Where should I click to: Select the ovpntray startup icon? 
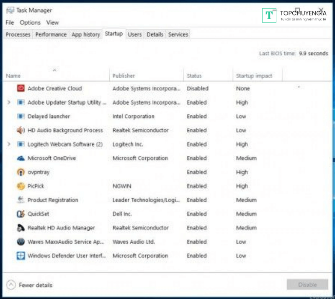click(x=21, y=172)
